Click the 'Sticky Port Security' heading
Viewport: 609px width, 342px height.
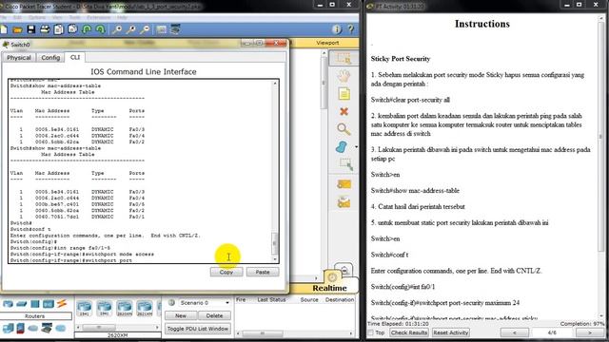(x=401, y=59)
